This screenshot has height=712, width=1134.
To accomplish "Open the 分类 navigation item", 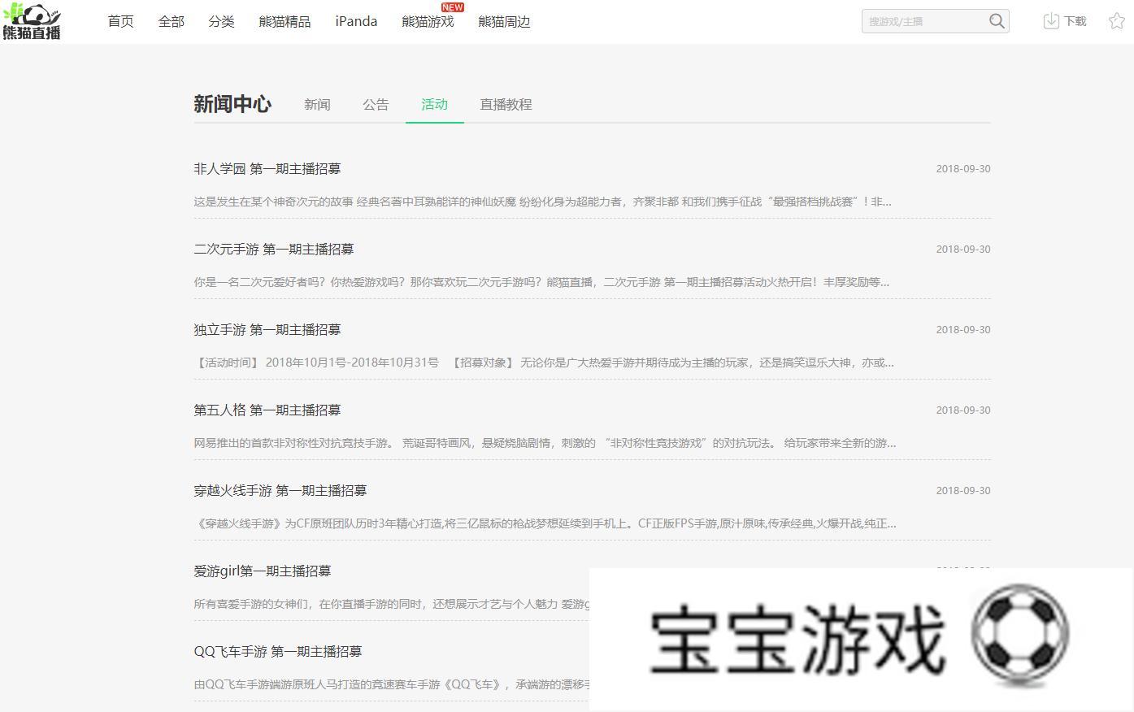I will pos(221,22).
